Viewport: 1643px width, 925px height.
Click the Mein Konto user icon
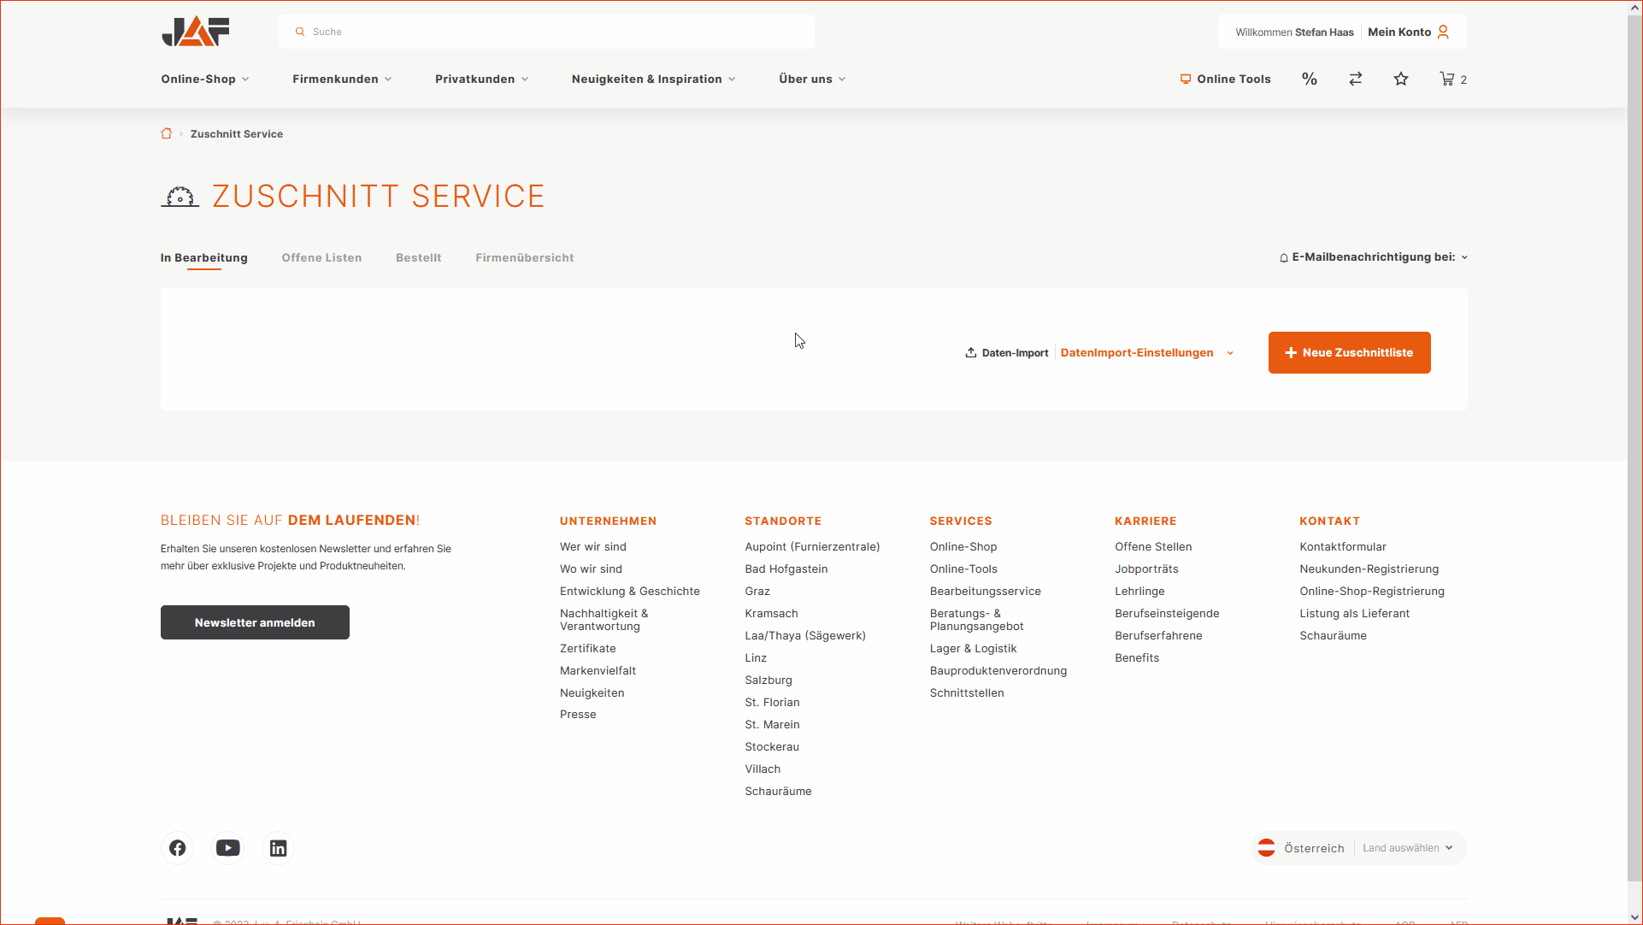(1443, 32)
